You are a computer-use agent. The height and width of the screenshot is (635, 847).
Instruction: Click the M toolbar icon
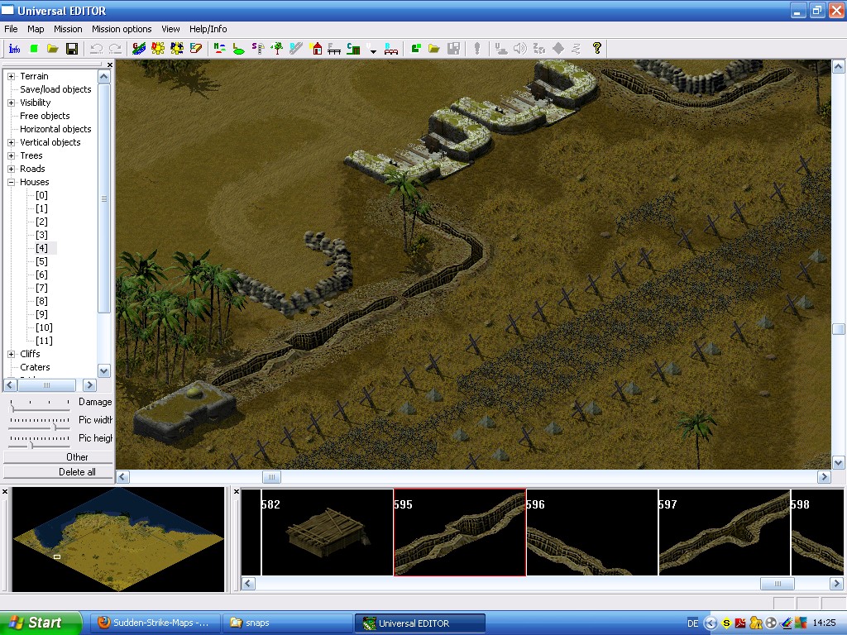point(219,49)
